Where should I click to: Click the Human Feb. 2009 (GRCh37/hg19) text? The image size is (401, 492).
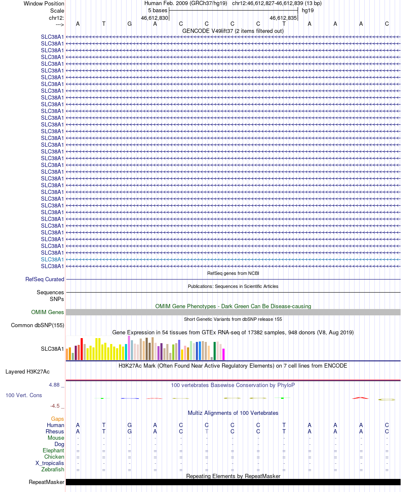pyautogui.click(x=185, y=3)
